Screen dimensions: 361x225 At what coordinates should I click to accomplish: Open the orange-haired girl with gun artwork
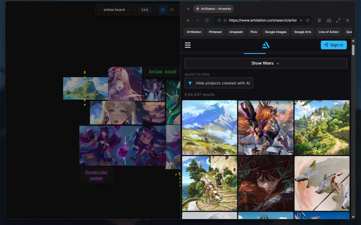tap(266, 127)
